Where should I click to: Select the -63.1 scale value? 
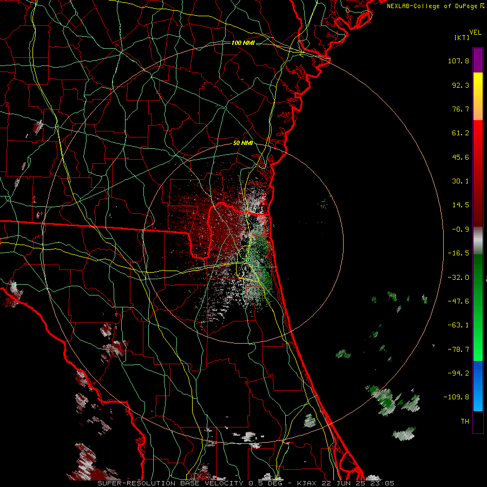click(458, 325)
